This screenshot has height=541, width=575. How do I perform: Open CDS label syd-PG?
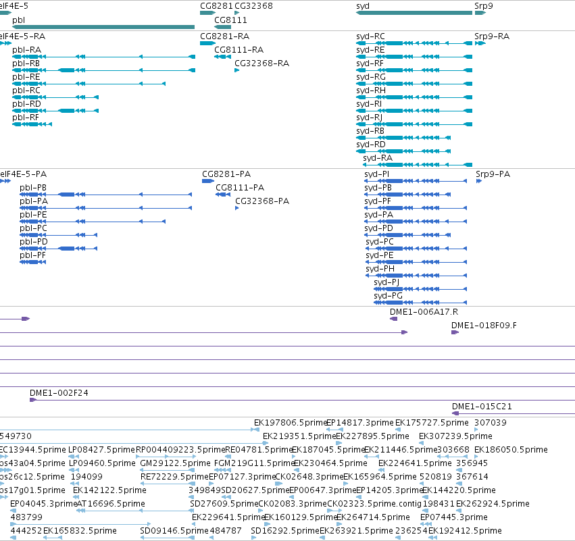tap(388, 296)
